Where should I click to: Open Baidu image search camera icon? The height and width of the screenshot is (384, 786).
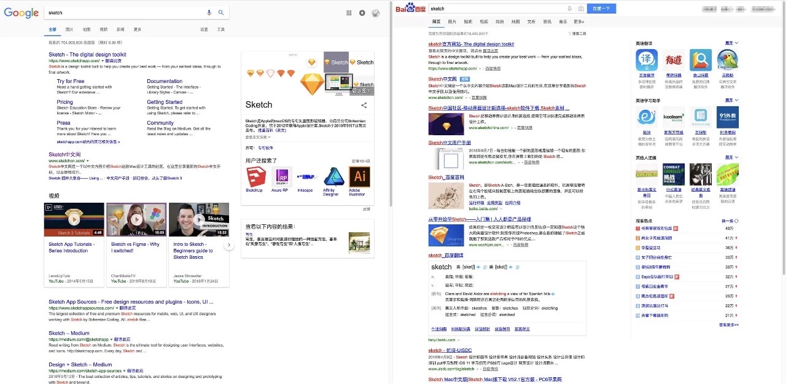coord(580,9)
